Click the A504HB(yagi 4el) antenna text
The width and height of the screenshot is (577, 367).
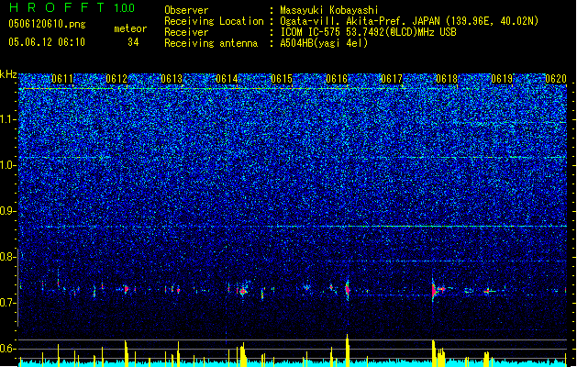(x=324, y=43)
